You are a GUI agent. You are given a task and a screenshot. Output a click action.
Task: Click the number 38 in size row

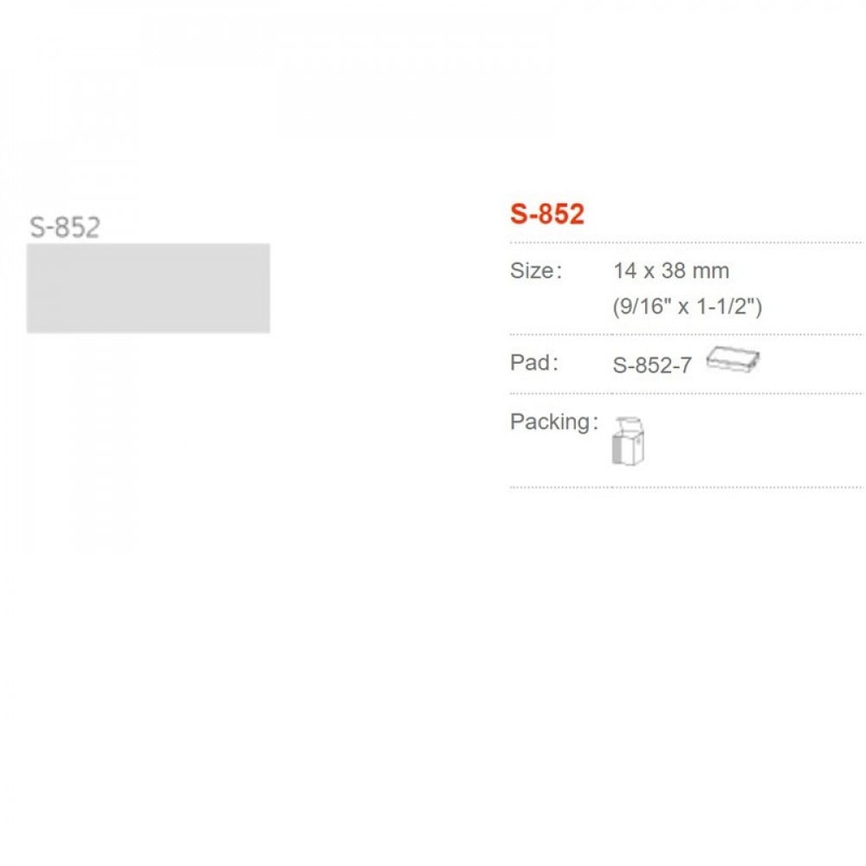674,271
